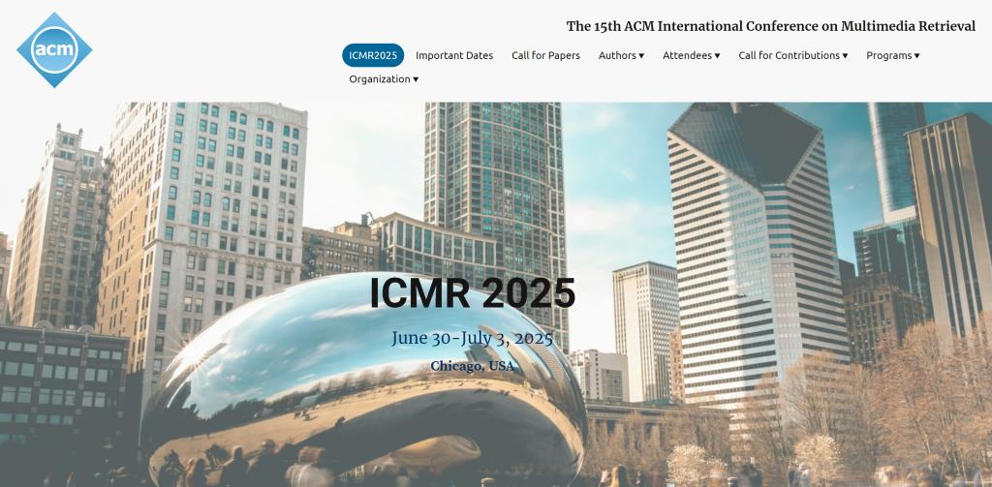The width and height of the screenshot is (992, 487).
Task: Click the Chicago, USA location text
Action: 473,366
